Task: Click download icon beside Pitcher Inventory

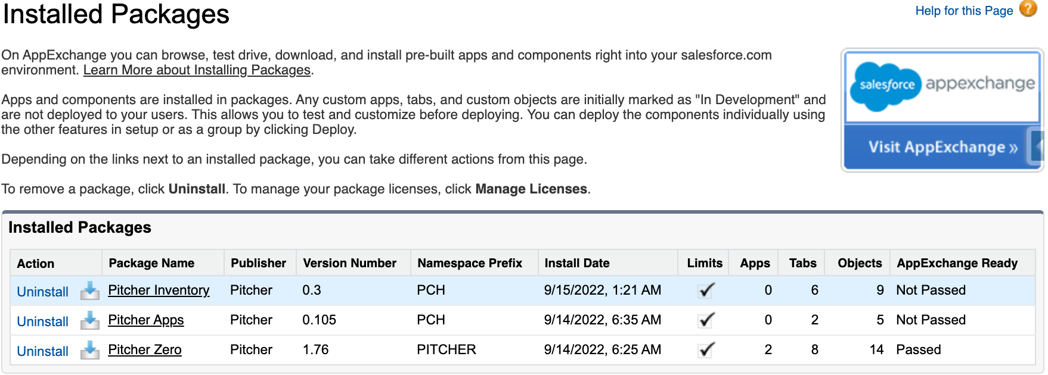Action: pos(90,290)
